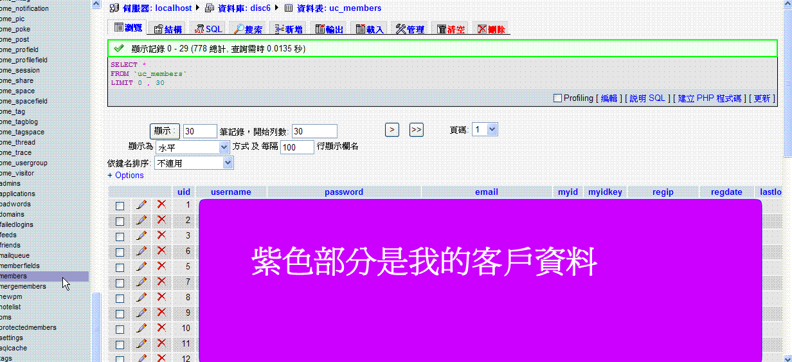Delete the row with uid 10

[161, 328]
